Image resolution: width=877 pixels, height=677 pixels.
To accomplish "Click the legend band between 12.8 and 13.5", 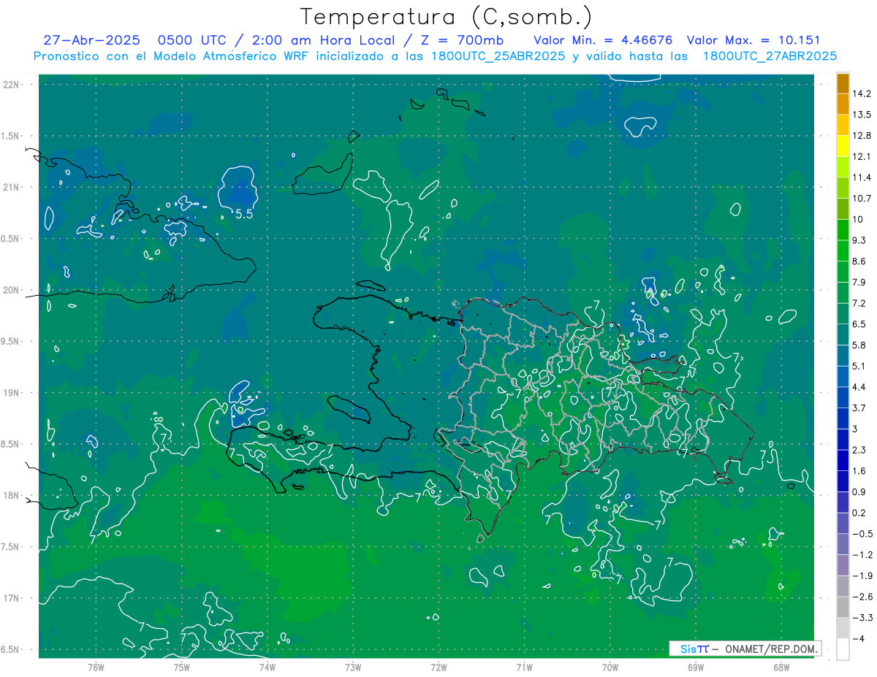I will [843, 126].
